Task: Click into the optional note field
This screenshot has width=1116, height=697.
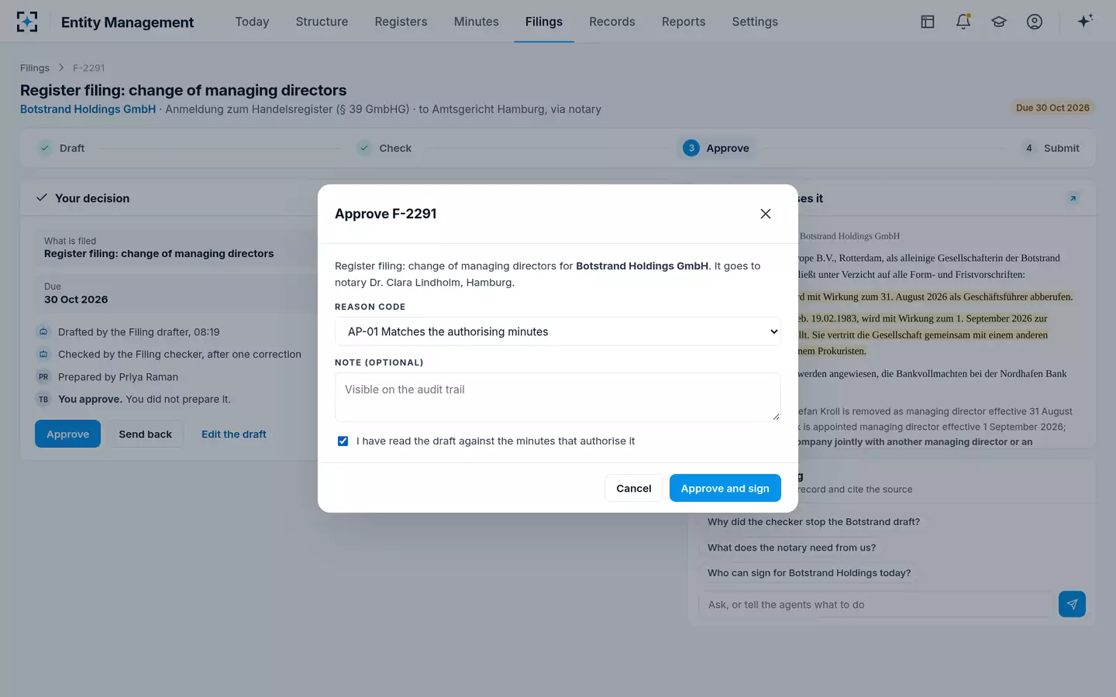Action: [x=558, y=397]
